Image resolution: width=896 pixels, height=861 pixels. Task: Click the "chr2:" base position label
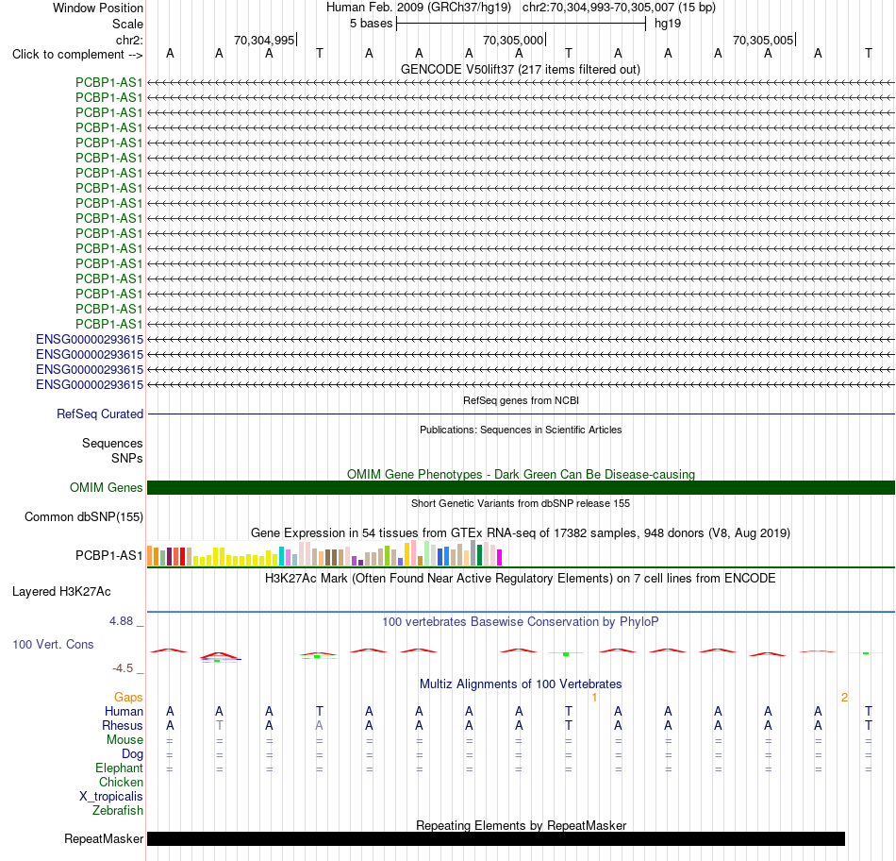129,40
